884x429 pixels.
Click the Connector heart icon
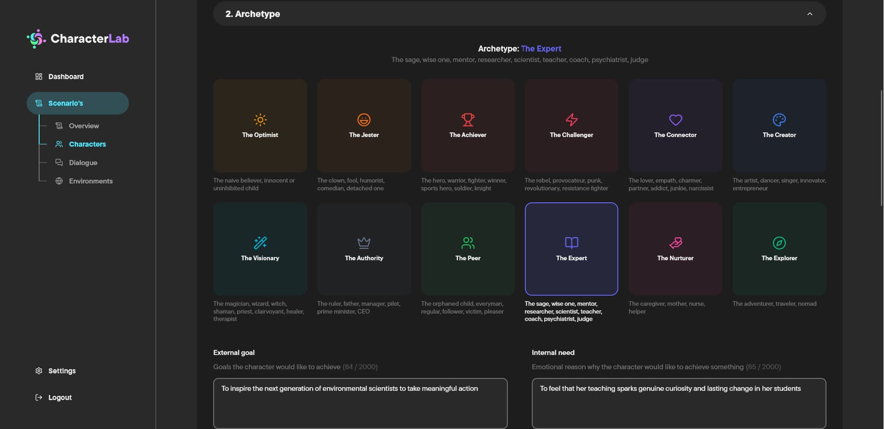click(675, 120)
